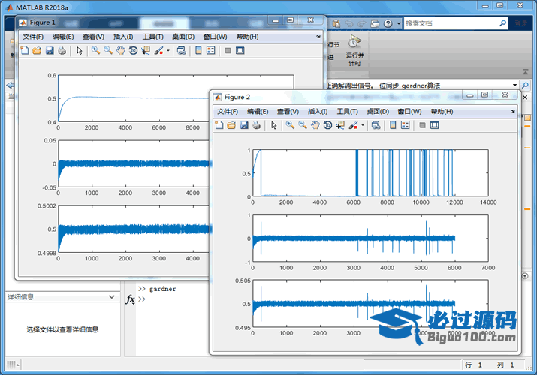Click Run and Time (运行并计时) button
This screenshot has width=537, height=375.
[354, 50]
